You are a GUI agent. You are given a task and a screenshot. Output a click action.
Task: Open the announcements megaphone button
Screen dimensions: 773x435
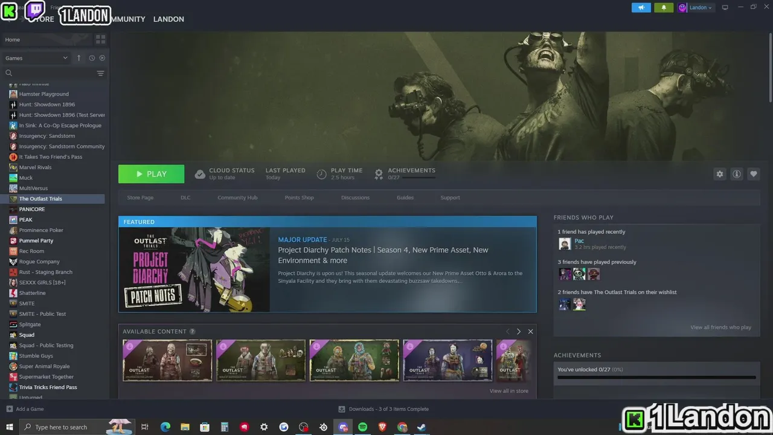pyautogui.click(x=641, y=7)
